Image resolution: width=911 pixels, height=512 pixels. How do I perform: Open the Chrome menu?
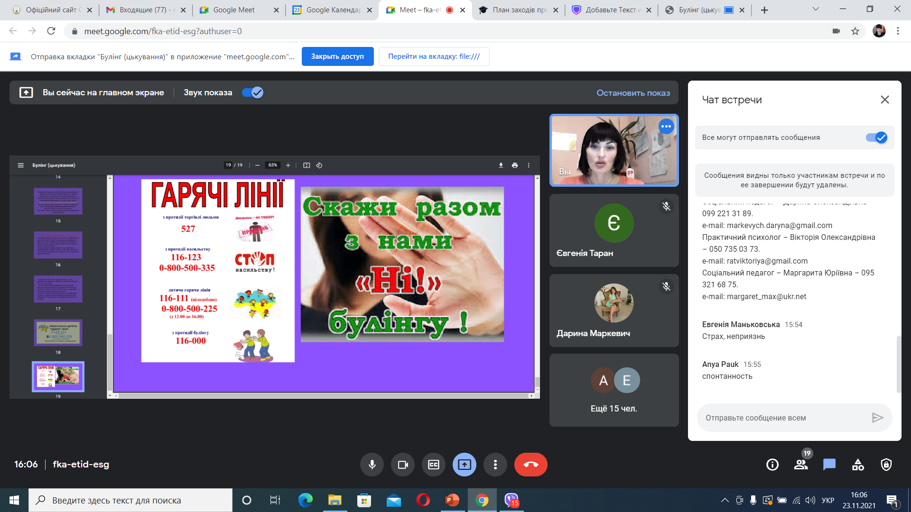[x=898, y=31]
